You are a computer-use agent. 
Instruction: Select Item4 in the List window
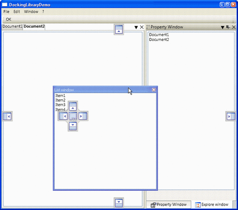point(60,109)
